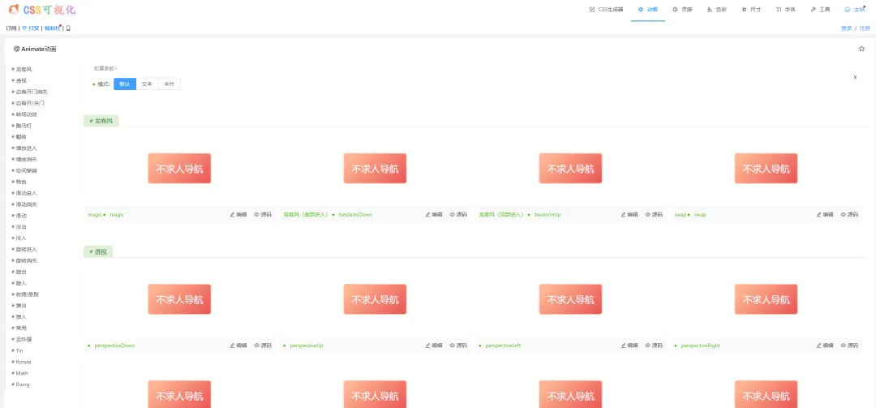Click the magic card preview box
The image size is (876, 408).
point(179,168)
